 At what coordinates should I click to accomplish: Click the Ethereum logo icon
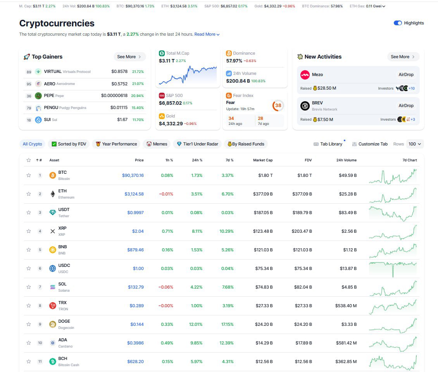(53, 194)
